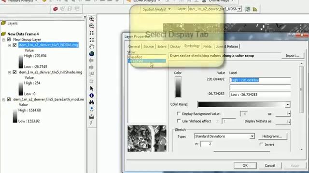Click the n standard deviations field
This screenshot has width=309, height=173.
coord(206,144)
